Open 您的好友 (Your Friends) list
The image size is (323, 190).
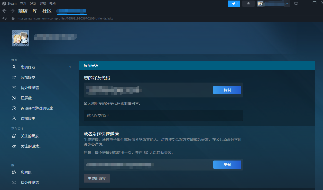[x=28, y=67]
